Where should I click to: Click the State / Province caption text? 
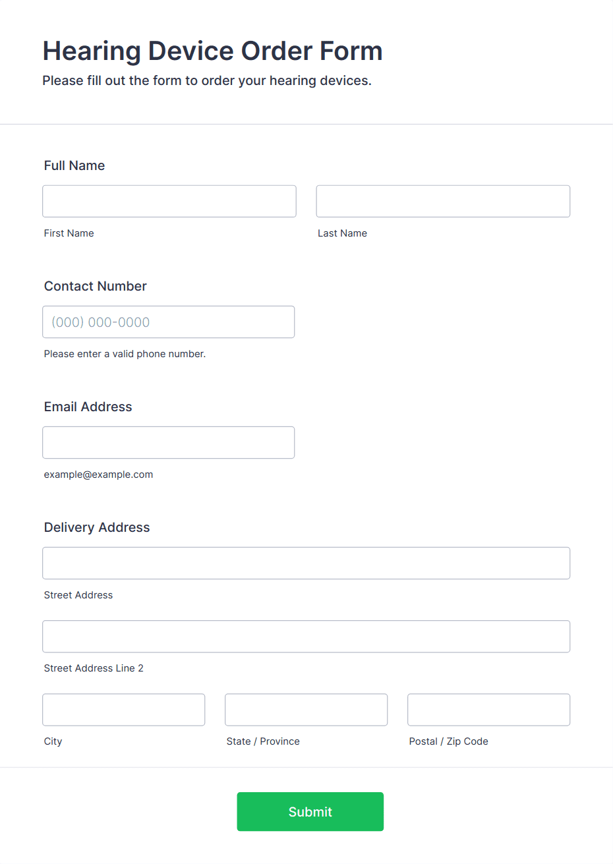coord(263,741)
